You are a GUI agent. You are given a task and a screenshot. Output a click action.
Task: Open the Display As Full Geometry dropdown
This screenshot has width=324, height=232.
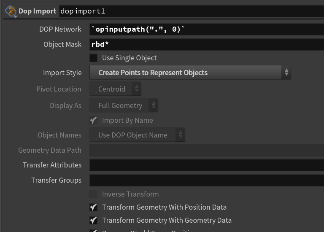pos(124,105)
